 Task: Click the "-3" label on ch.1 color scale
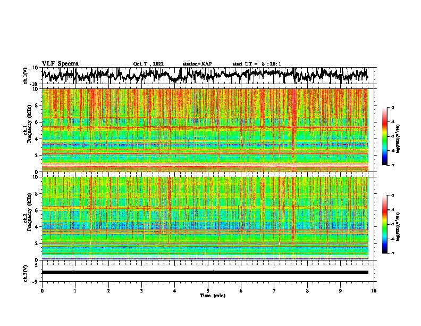click(392, 107)
